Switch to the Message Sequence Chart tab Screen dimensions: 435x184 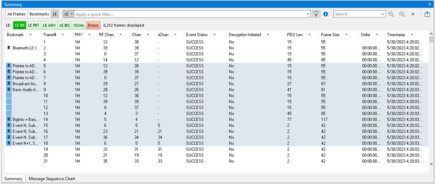[52, 179]
